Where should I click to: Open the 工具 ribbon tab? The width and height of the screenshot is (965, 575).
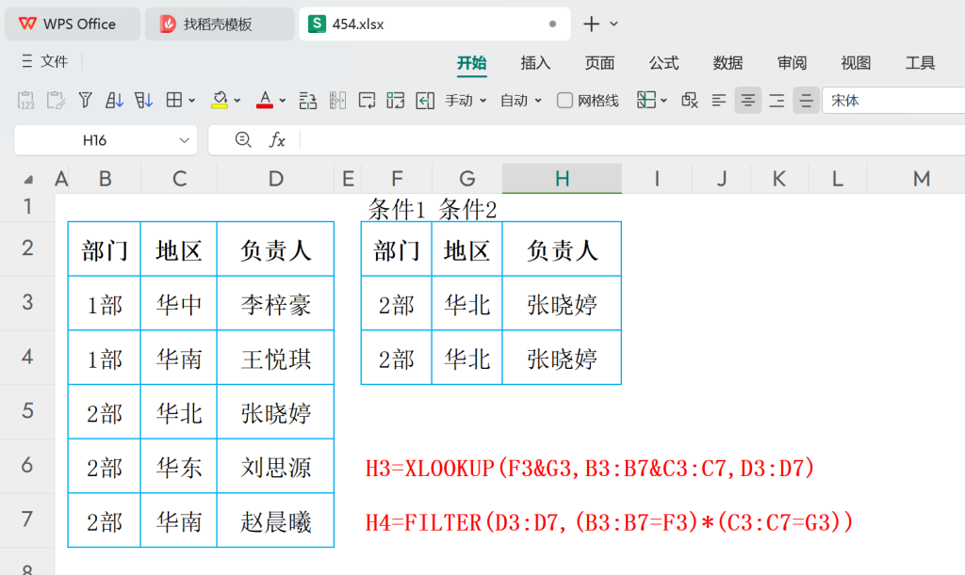click(920, 63)
